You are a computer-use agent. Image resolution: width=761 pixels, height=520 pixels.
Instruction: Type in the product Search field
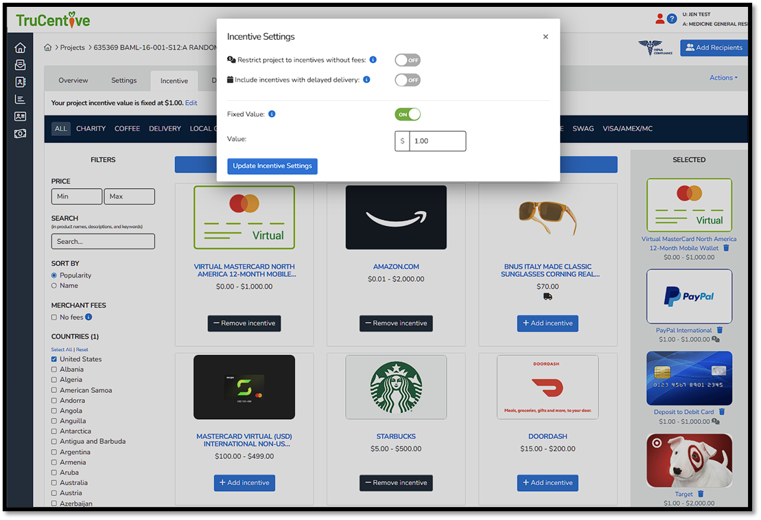point(102,241)
